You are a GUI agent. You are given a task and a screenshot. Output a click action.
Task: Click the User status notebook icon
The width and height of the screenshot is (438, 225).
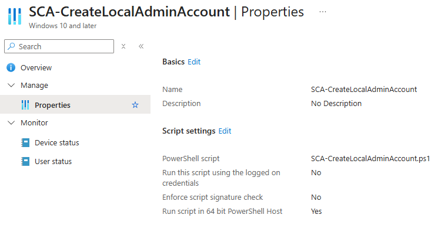[x=25, y=162]
